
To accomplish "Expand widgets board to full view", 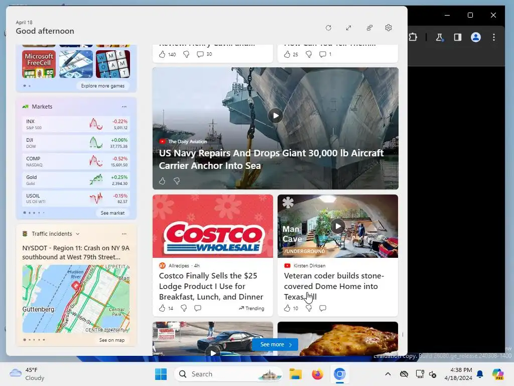I will pyautogui.click(x=348, y=28).
